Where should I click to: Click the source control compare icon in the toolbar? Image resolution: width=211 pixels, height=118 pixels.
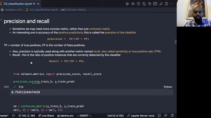pyautogui.click(x=144, y=4)
